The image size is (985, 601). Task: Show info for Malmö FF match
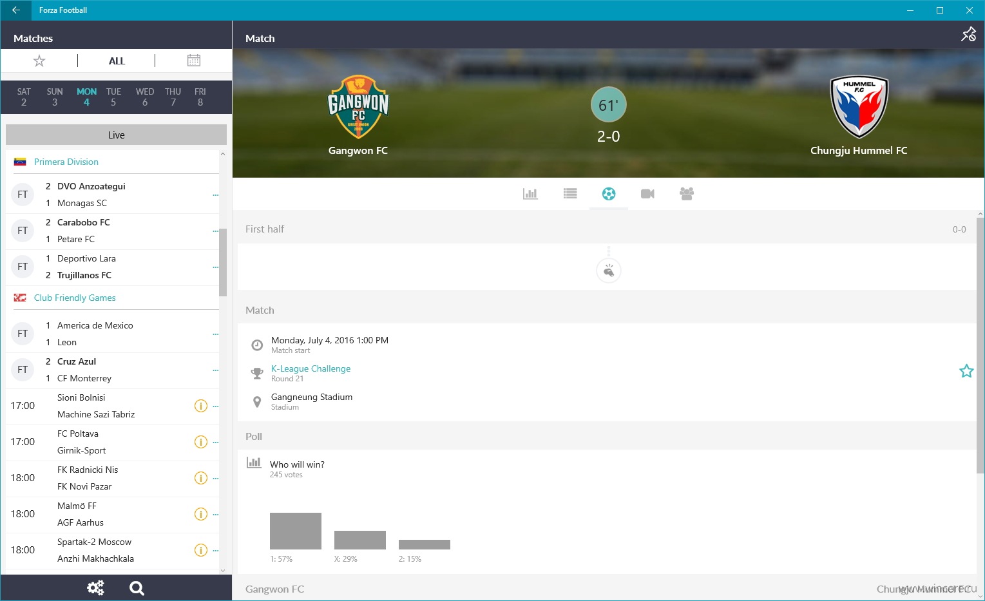201,514
